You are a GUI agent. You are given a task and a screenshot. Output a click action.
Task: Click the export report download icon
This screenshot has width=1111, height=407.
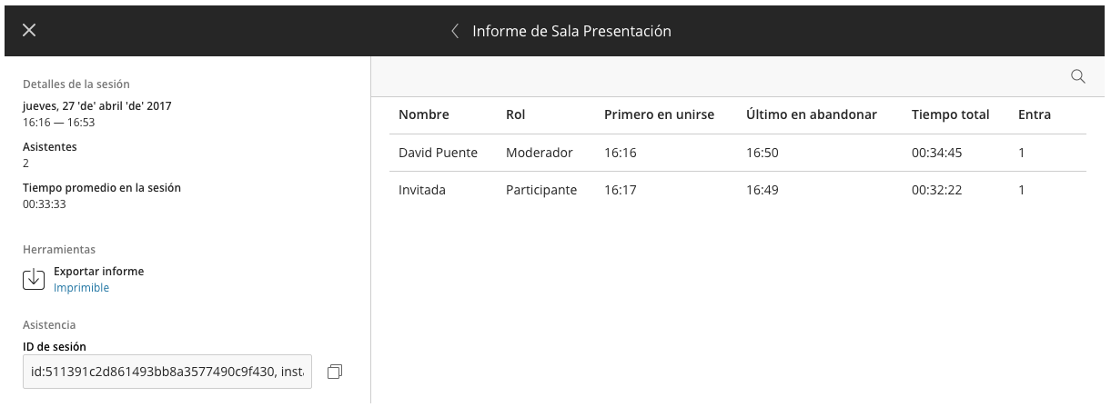pyautogui.click(x=34, y=279)
